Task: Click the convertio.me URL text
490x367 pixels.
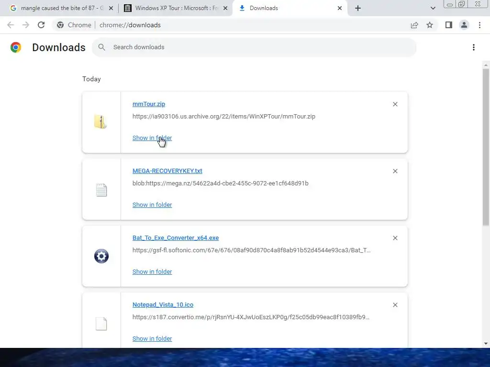Action: (x=251, y=317)
